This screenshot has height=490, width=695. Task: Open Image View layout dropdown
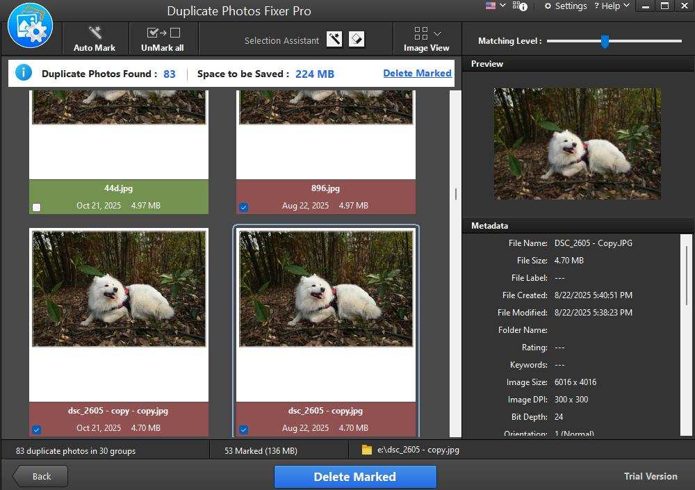click(x=427, y=39)
